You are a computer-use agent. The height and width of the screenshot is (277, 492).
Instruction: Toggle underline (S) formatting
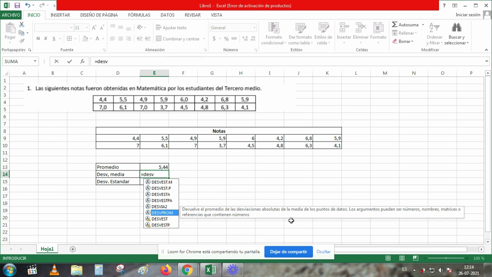pyautogui.click(x=54, y=38)
